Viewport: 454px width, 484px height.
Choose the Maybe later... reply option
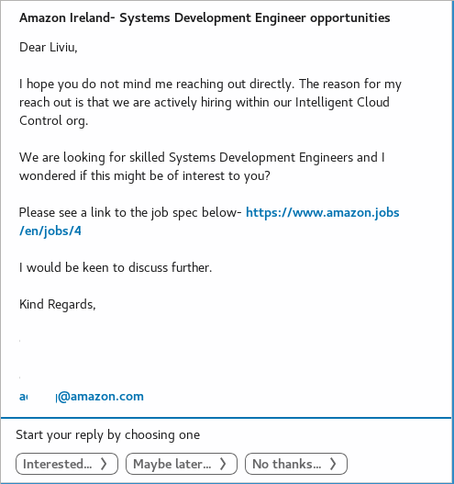[182, 464]
